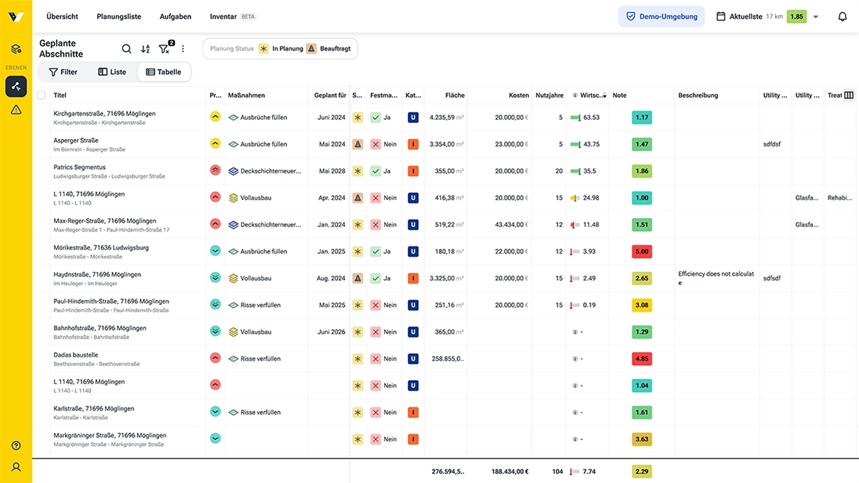Clear active filters icon with badge
This screenshot has height=483, width=859.
point(165,48)
